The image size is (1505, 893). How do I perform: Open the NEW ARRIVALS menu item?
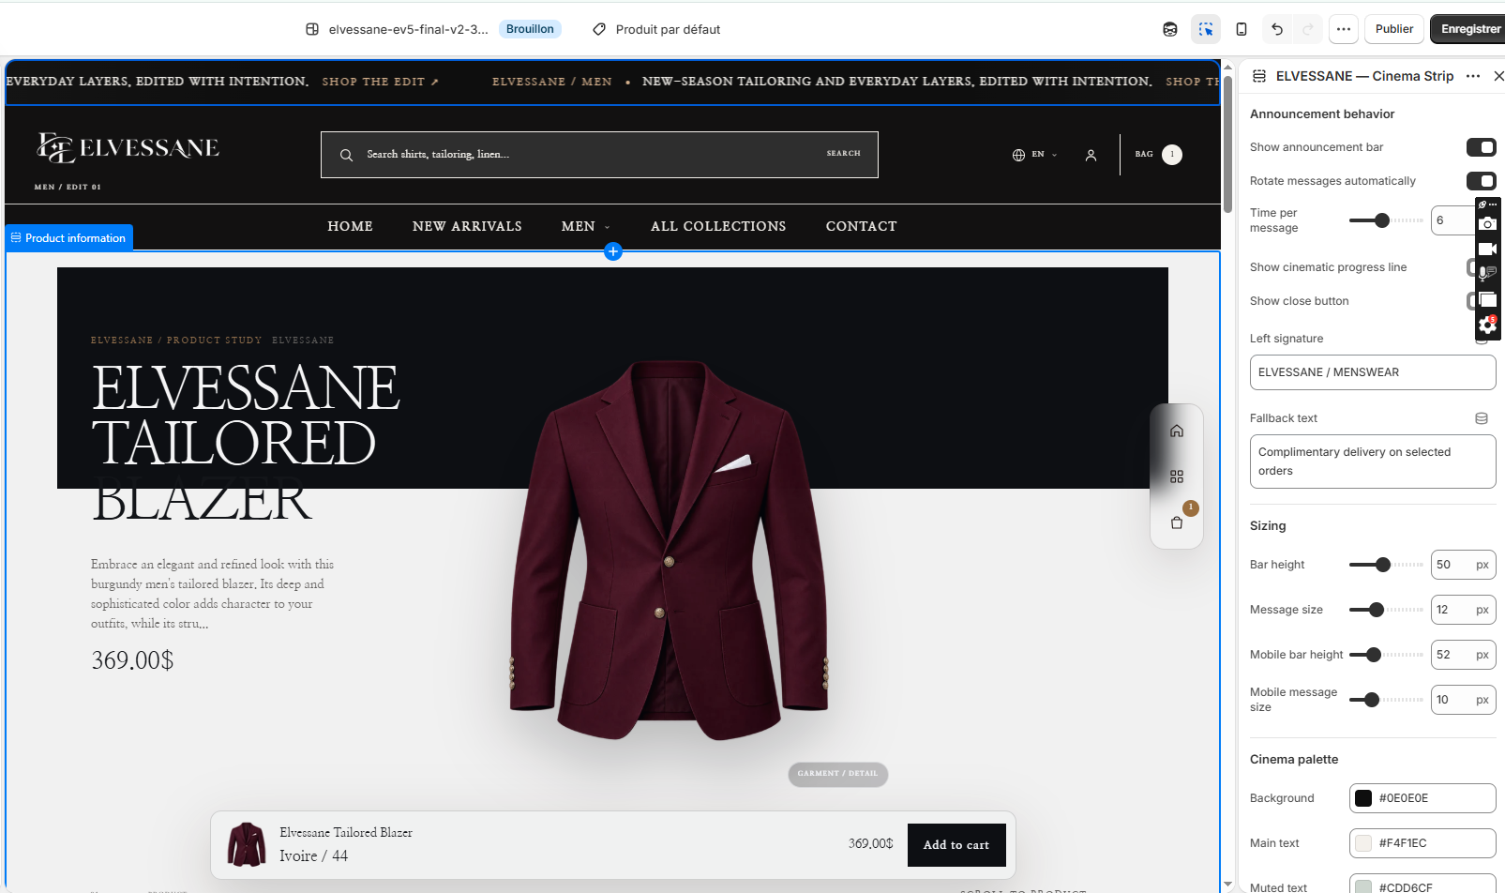(467, 226)
